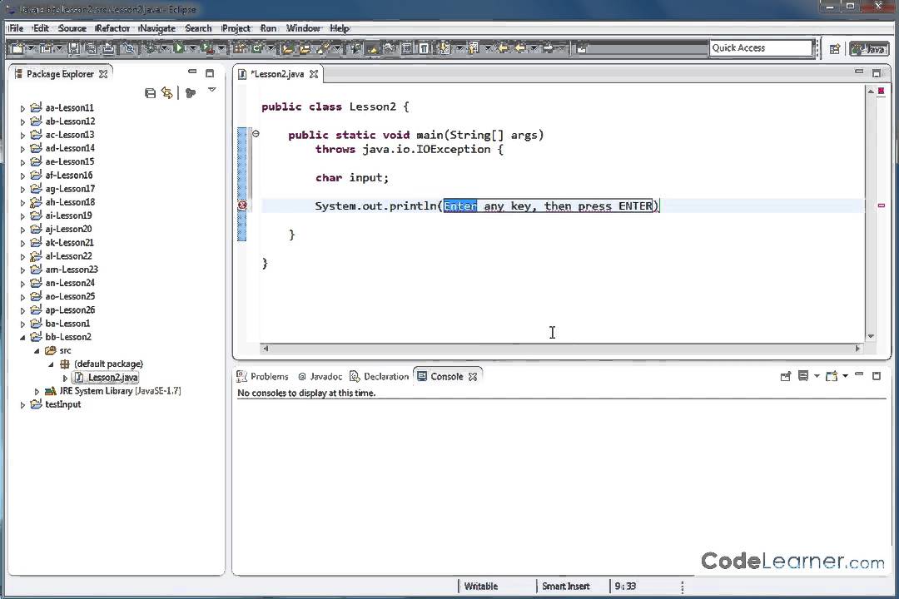This screenshot has width=899, height=599.
Task: Click the Collapse All icon in Package Explorer
Action: 150,93
